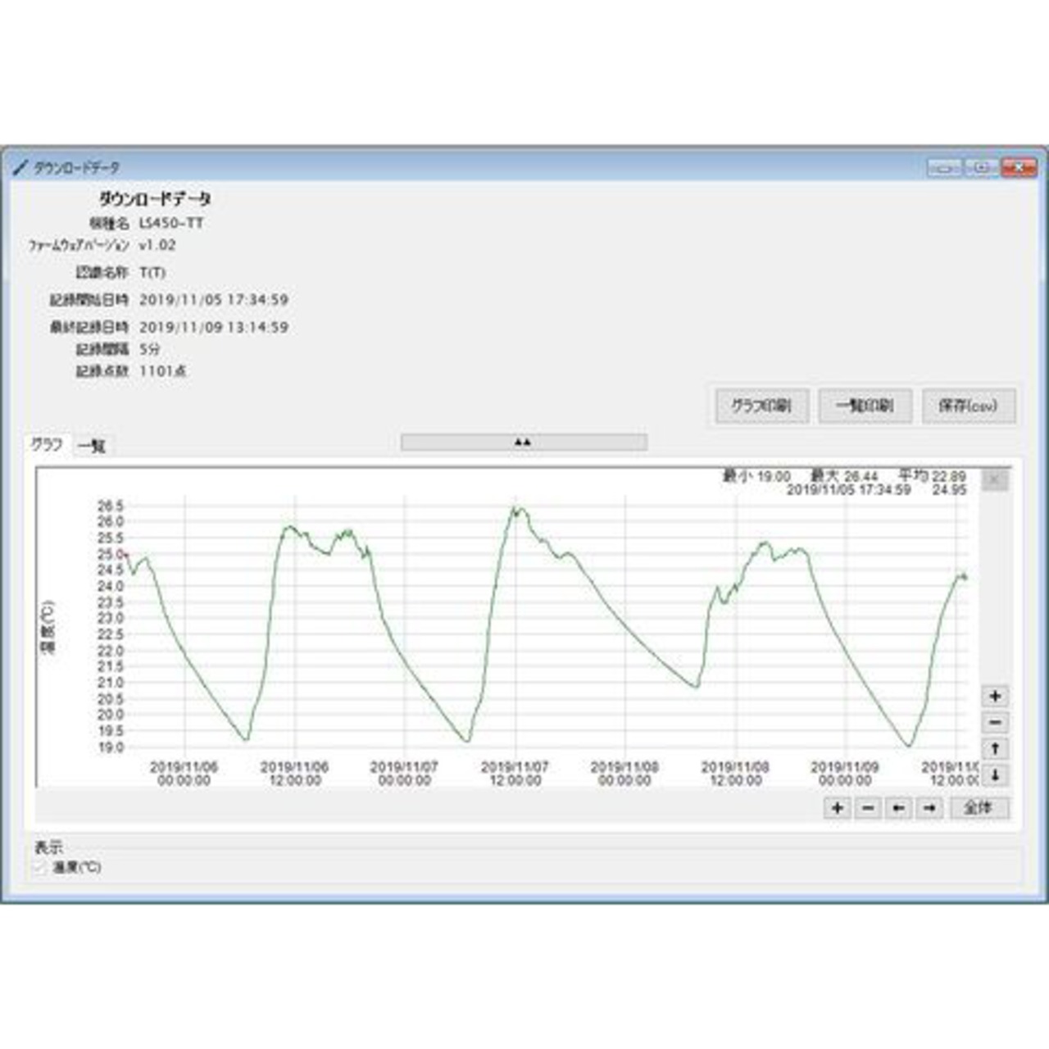The image size is (1049, 1049).
Task: Click the グラフ印刷 button
Action: [761, 406]
